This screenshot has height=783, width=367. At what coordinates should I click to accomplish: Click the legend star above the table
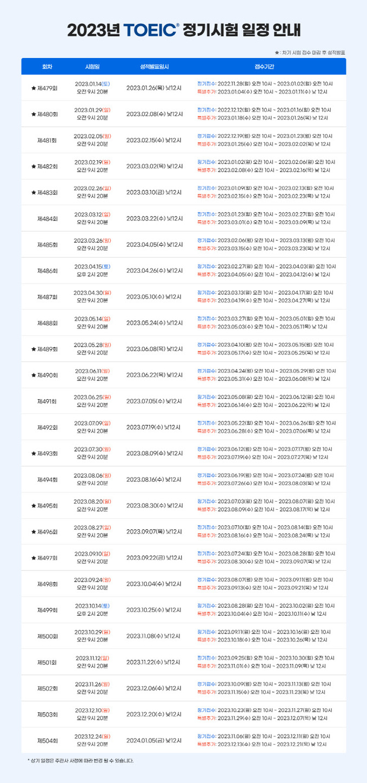pos(277,52)
